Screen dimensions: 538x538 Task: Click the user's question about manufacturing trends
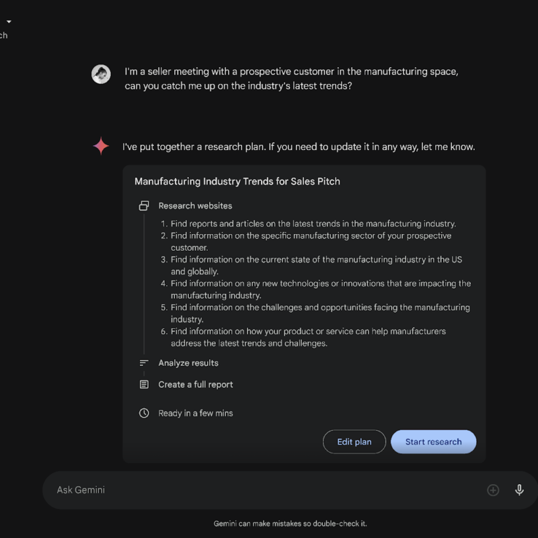(x=289, y=78)
